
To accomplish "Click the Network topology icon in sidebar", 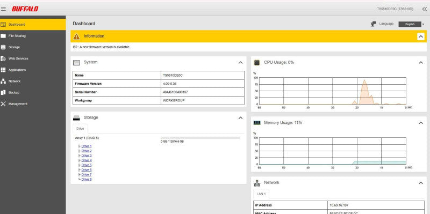I will (3, 82).
